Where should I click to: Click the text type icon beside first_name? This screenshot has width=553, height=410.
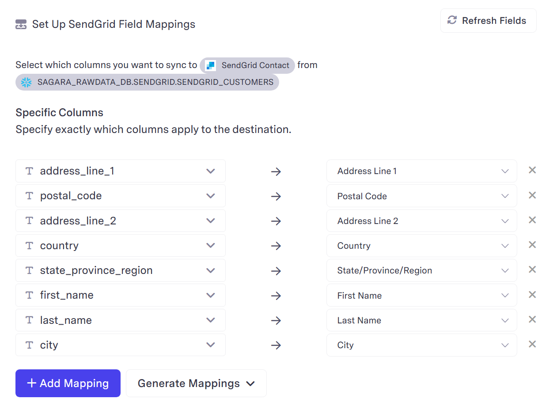tap(29, 295)
